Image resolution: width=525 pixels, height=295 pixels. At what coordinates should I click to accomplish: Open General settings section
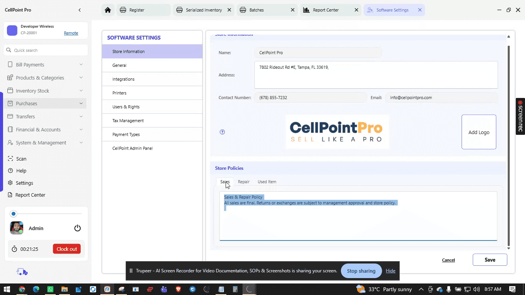[x=152, y=65]
